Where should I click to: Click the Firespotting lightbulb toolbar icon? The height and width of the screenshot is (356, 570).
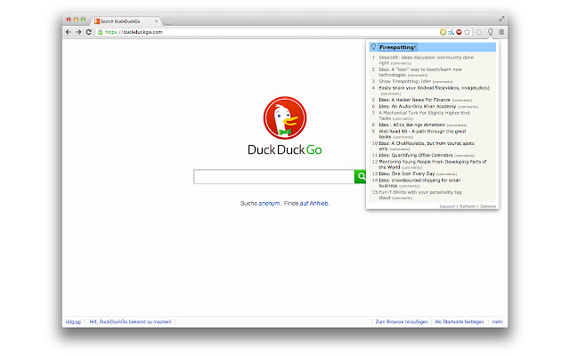pos(491,32)
